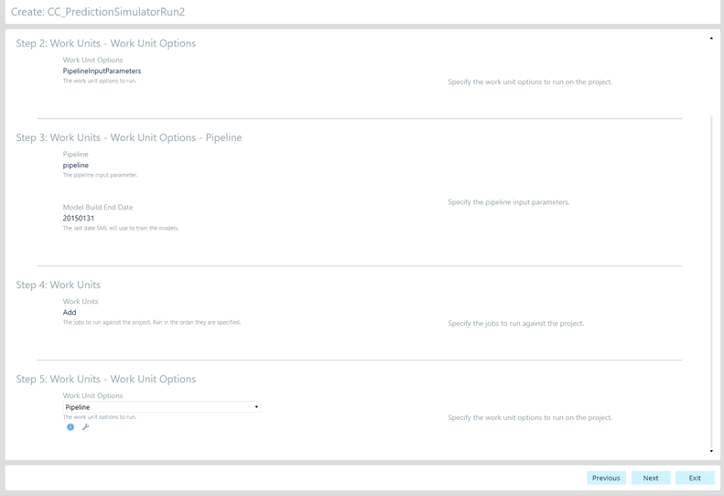Click the 'Specify the pipeline input parameters' help text

(509, 202)
